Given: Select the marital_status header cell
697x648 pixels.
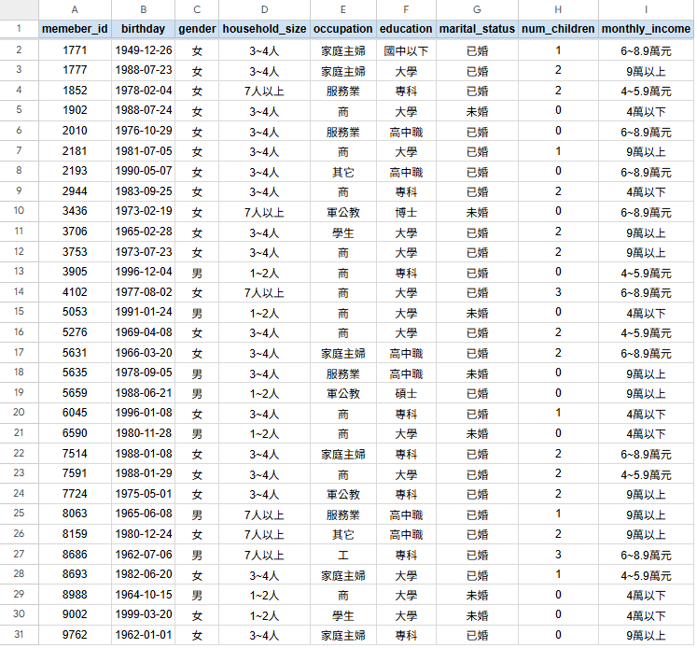Looking at the screenshot, I should coord(476,29).
